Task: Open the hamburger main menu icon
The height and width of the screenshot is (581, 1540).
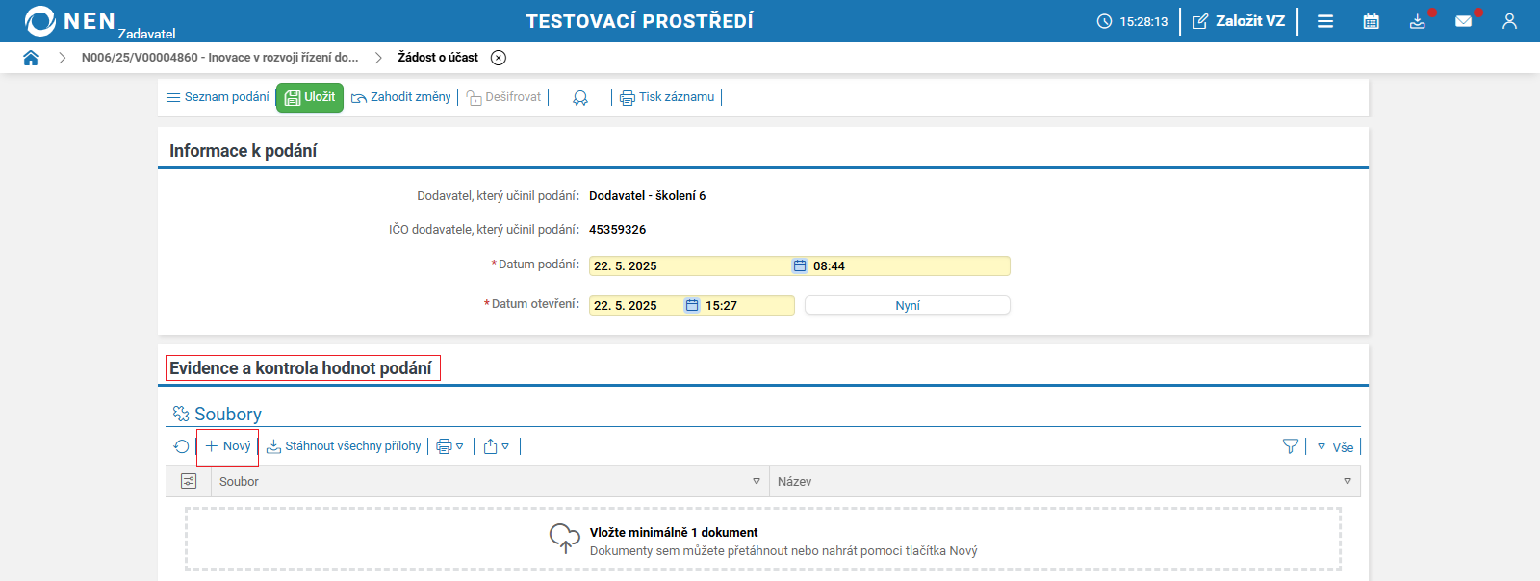Action: point(1325,21)
